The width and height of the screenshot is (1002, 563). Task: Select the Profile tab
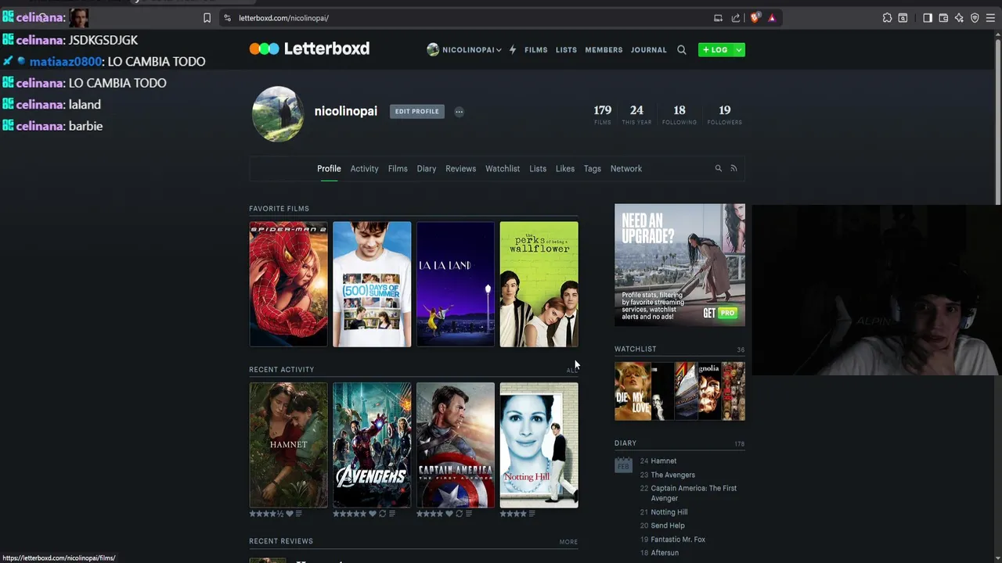pos(329,168)
